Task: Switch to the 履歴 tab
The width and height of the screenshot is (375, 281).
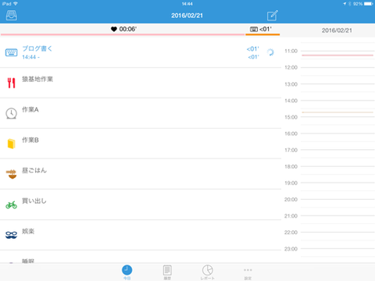Action: point(167,272)
